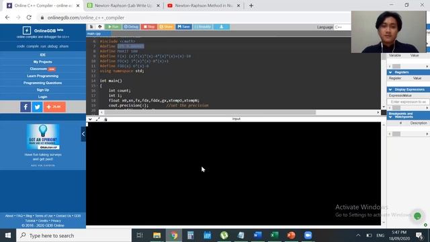Open File Explorer from the taskbar
This screenshot has height=242, width=430.
[157, 235]
